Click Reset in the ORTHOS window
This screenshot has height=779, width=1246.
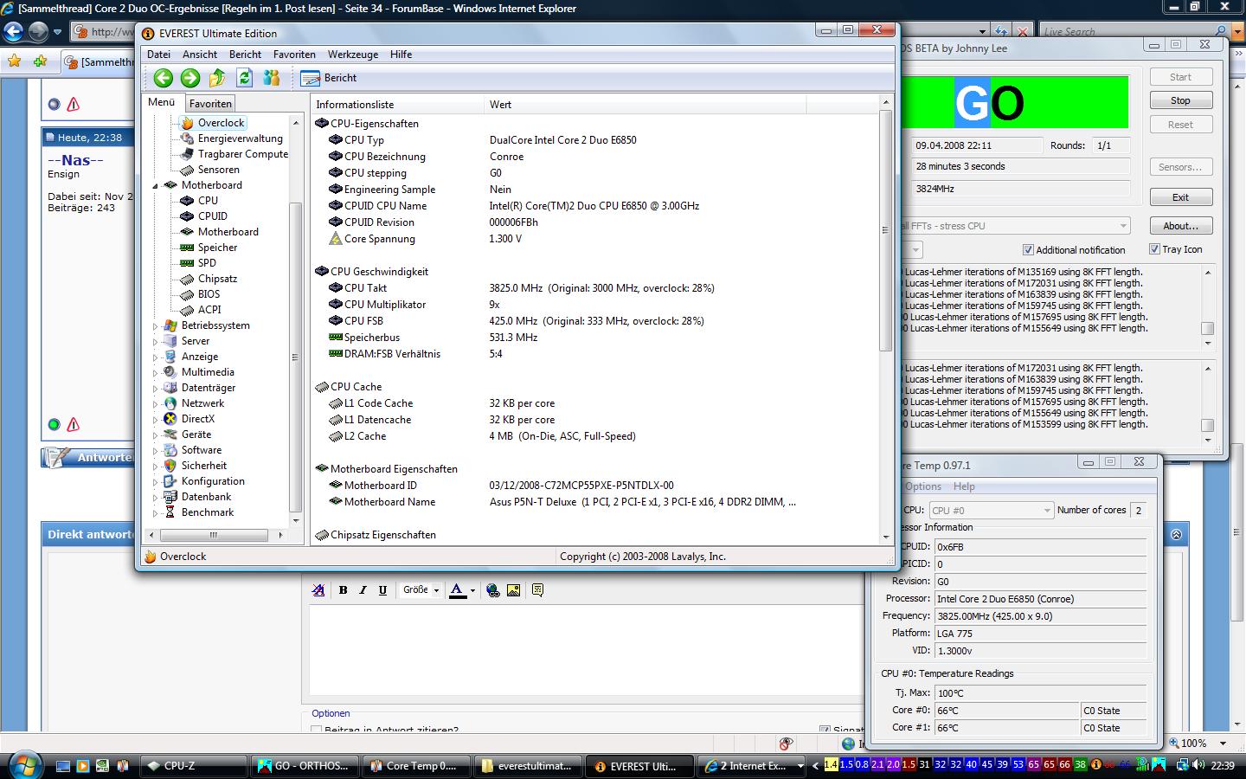pyautogui.click(x=1180, y=125)
